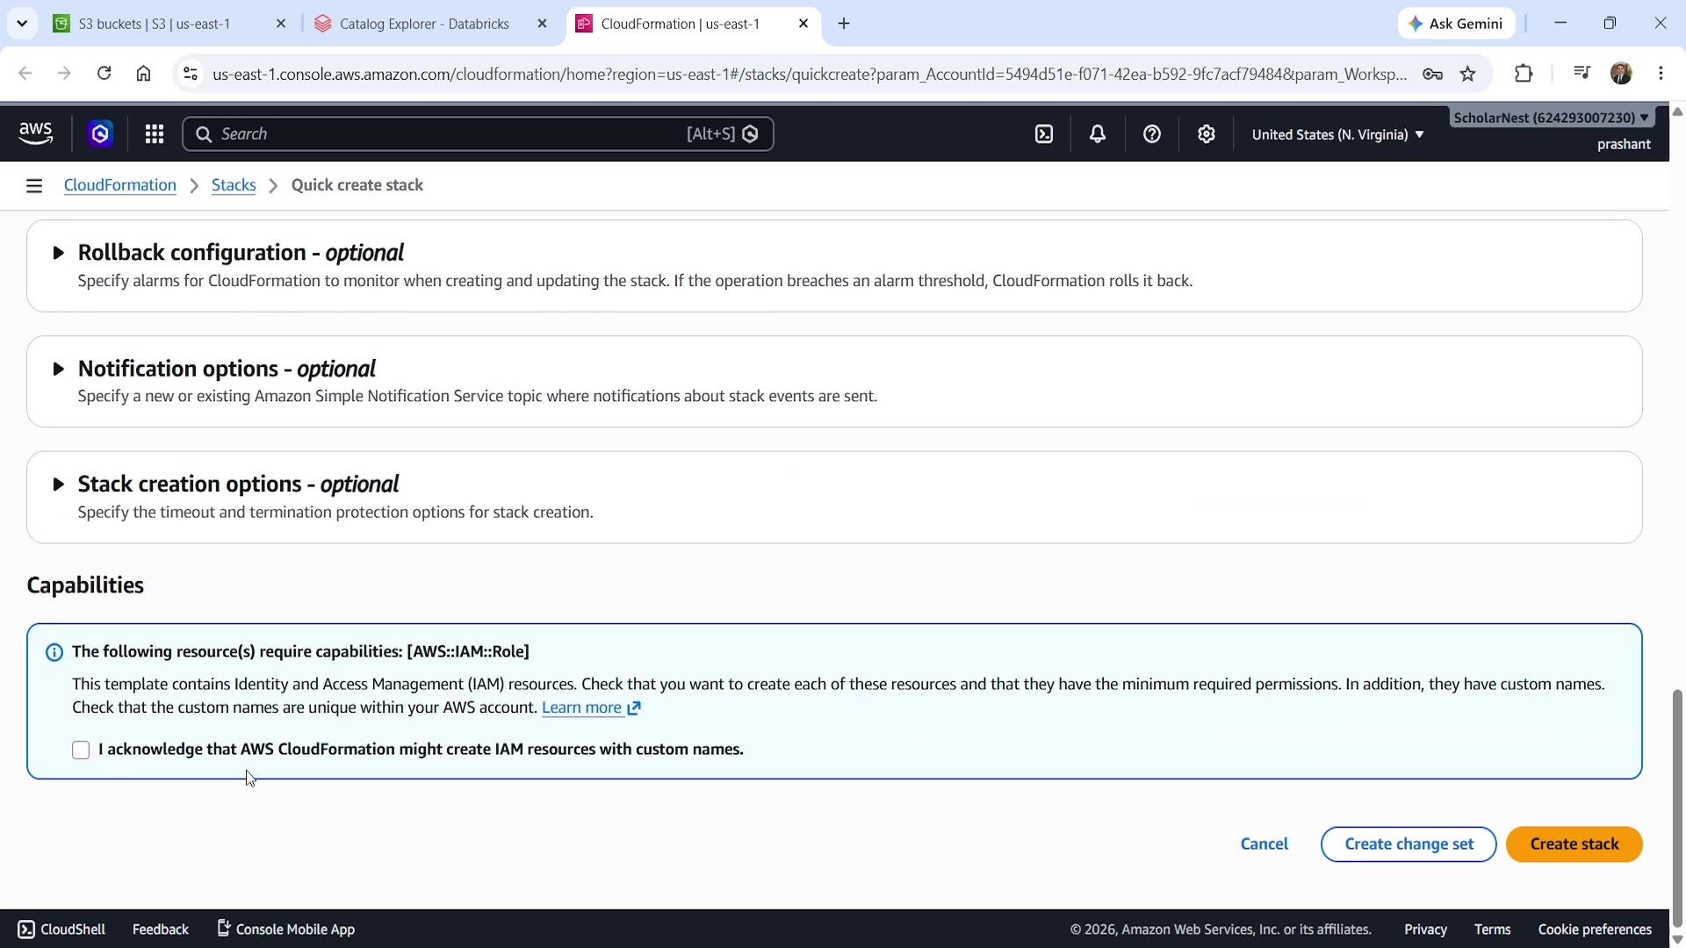Click the scrollbar up arrow
The image size is (1686, 948).
coord(1677,111)
